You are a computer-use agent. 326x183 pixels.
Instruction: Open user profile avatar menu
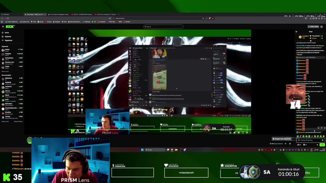322,27
